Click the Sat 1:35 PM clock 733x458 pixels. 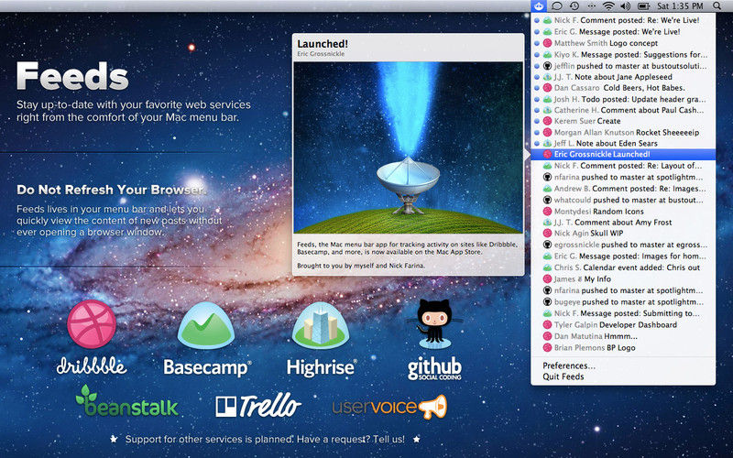point(680,6)
